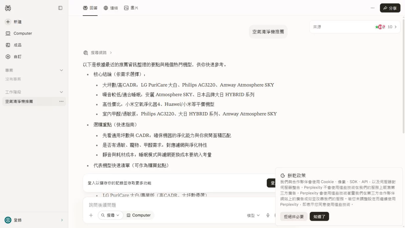Collapse the sidebar panel icon
Image resolution: width=405 pixels, height=228 pixels.
pos(60,8)
